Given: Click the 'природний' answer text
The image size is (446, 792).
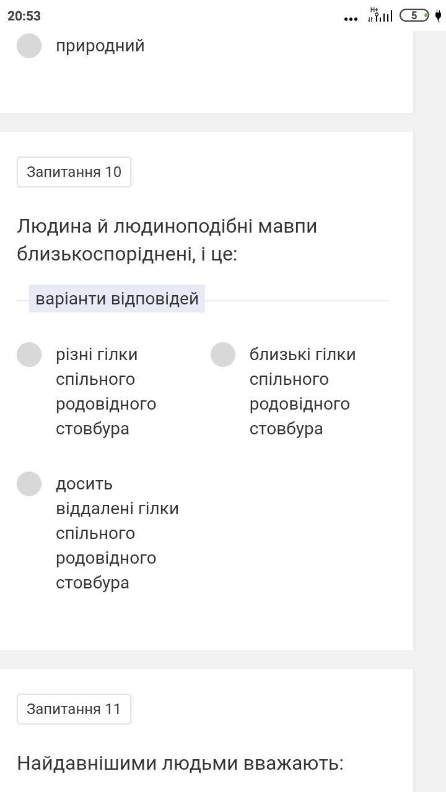Looking at the screenshot, I should (x=100, y=46).
